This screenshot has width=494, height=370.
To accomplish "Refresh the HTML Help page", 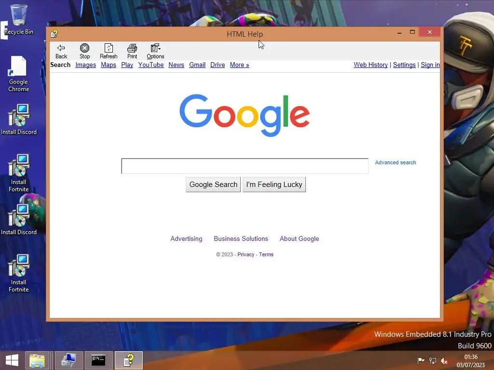I will pos(109,51).
